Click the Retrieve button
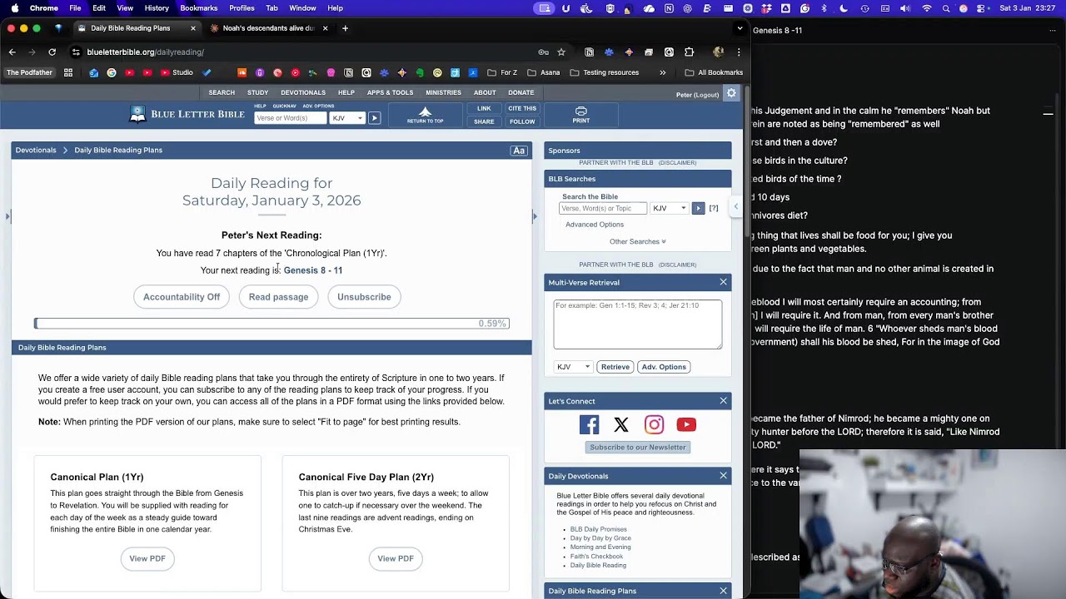The width and height of the screenshot is (1066, 599). (x=615, y=367)
